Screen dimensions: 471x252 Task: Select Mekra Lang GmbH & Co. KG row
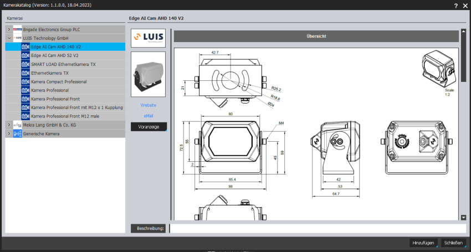65,125
